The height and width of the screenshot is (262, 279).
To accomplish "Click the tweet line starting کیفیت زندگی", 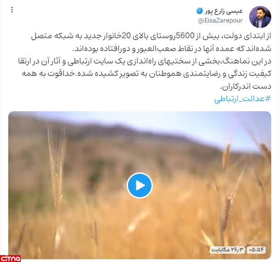I will (x=146, y=74).
